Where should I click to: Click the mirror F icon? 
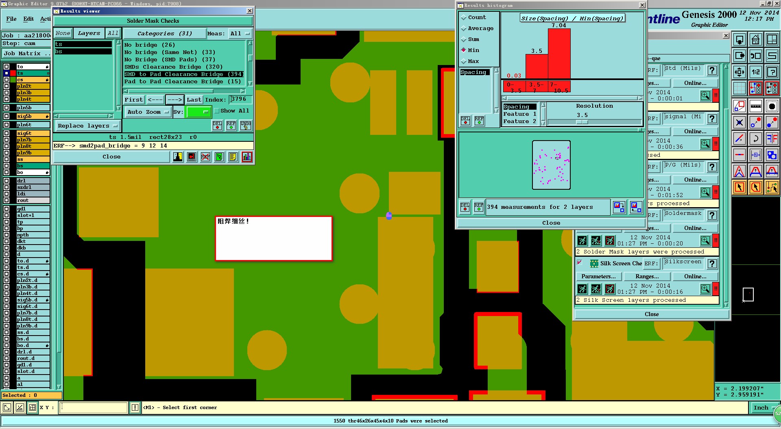[x=772, y=139]
